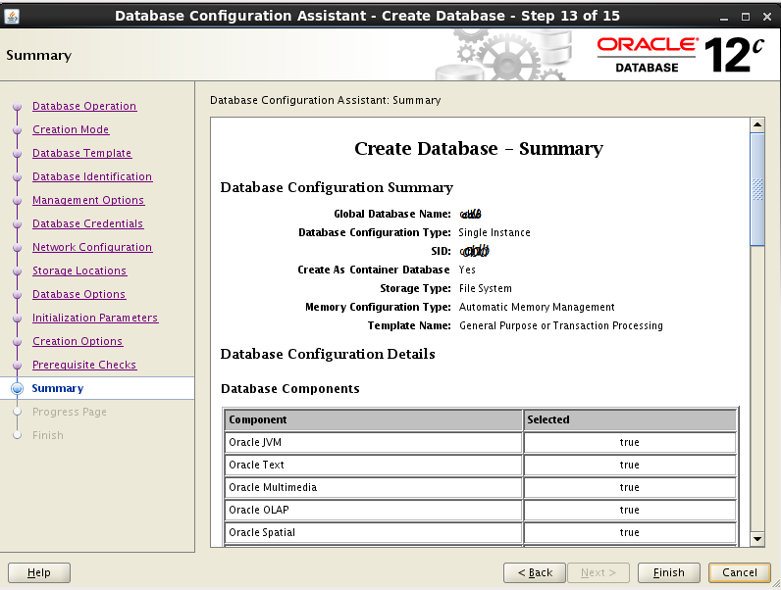The width and height of the screenshot is (781, 590).
Task: Click the Selected column header
Action: tap(630, 419)
